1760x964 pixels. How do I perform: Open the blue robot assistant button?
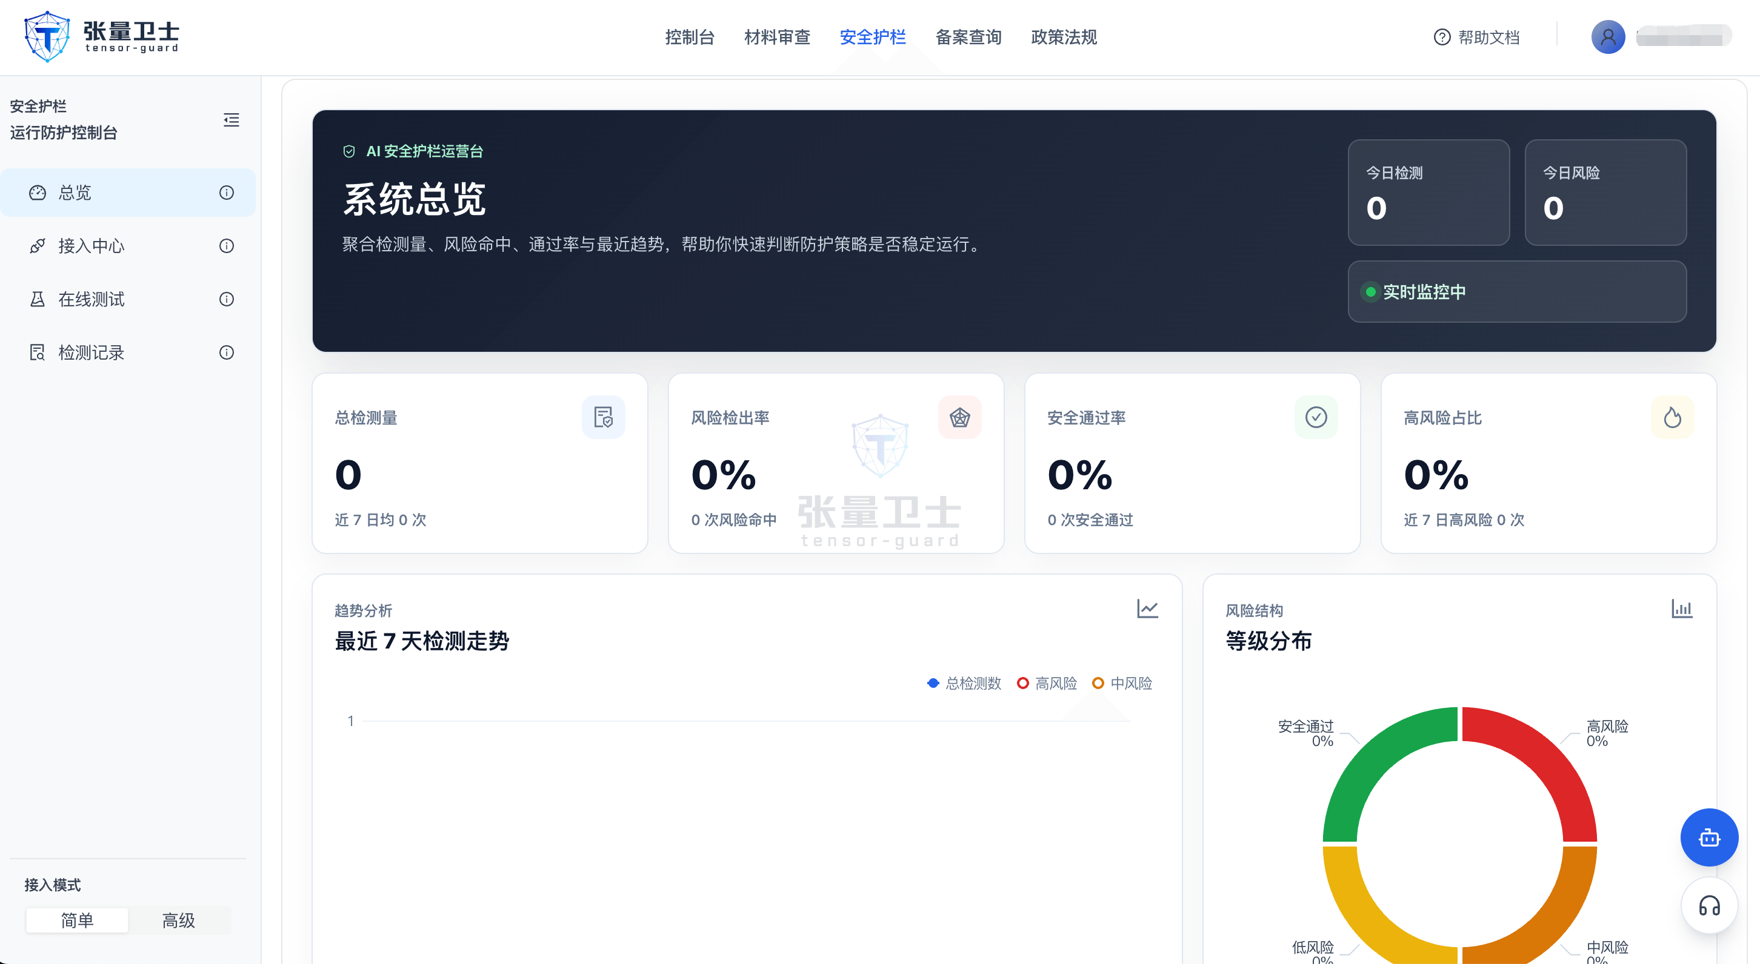point(1710,837)
